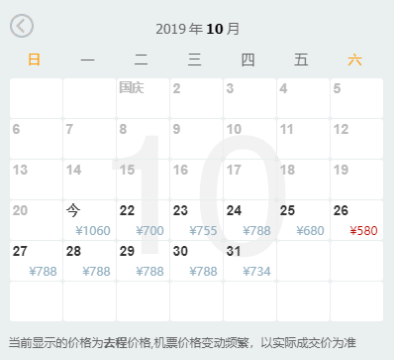Select October 27 date cell
The image size is (394, 360).
point(36,261)
